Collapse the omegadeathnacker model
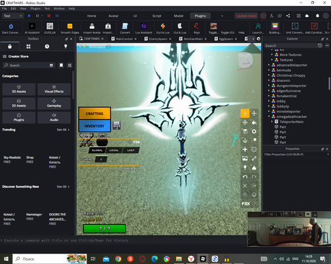Viewport: 331px width, 264px height. (x=269, y=117)
